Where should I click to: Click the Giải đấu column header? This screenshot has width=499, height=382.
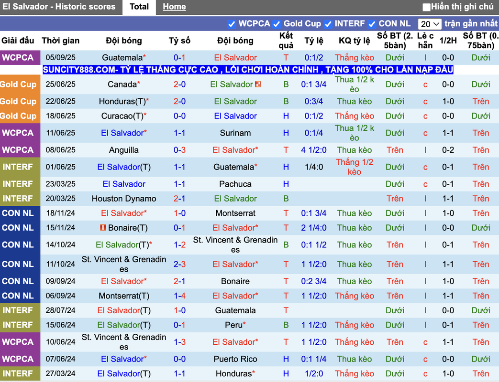point(18,41)
